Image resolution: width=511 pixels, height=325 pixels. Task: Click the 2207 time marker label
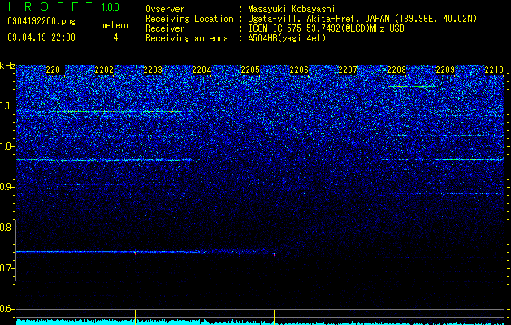click(x=348, y=70)
